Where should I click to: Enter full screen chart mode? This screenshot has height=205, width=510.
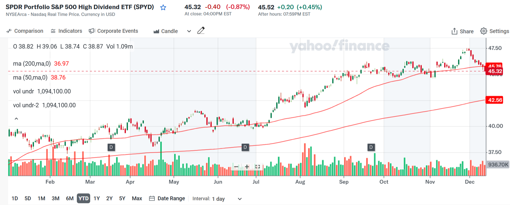click(x=257, y=167)
